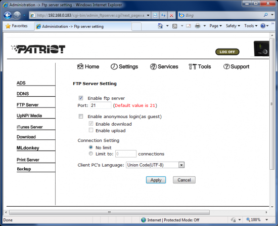Image resolution: width=278 pixels, height=226 pixels.
Task: Open Favorites with the star icon
Action: click(8, 26)
